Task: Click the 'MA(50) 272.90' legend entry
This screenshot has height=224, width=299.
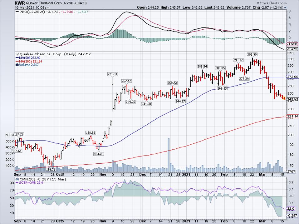Action: (x=30, y=58)
